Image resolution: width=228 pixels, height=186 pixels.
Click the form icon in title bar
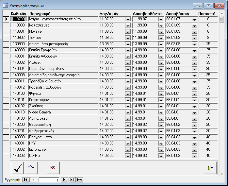(5, 6)
